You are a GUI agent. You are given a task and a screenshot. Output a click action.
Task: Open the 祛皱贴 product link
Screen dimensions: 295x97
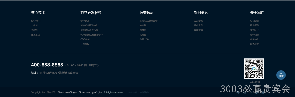point(143,30)
